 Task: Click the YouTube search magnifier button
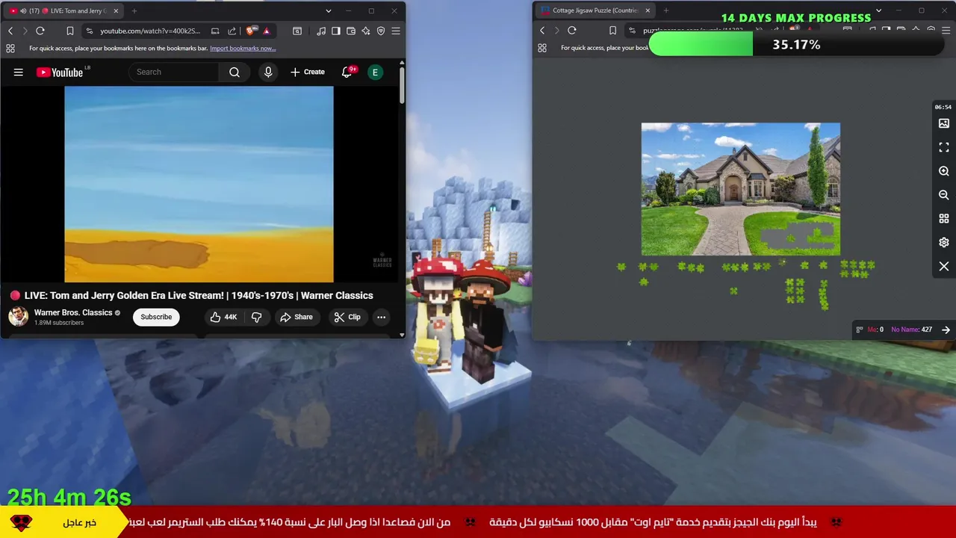click(x=235, y=72)
